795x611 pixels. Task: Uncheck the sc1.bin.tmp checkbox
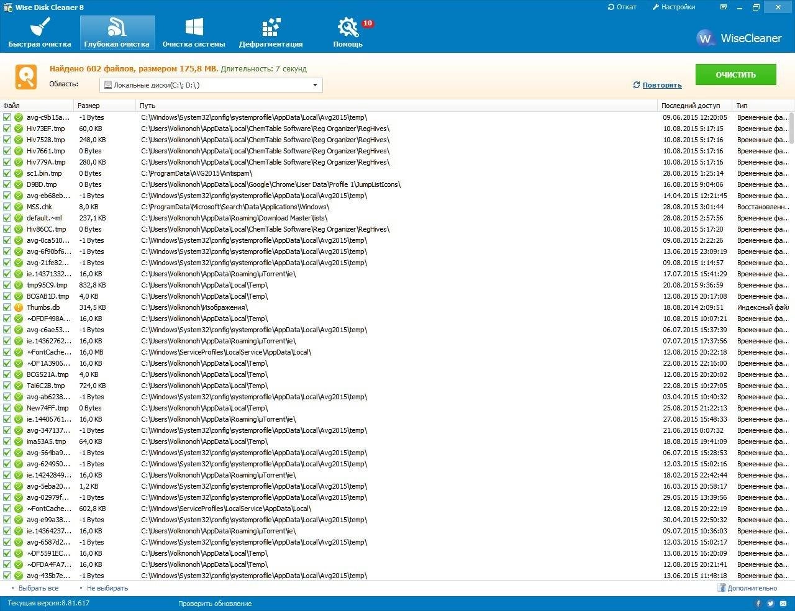(x=7, y=173)
